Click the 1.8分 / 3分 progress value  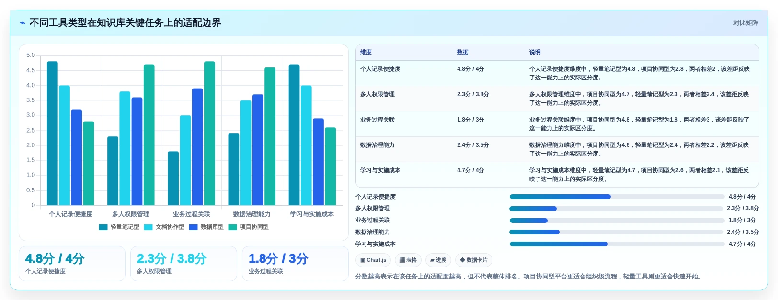point(742,220)
